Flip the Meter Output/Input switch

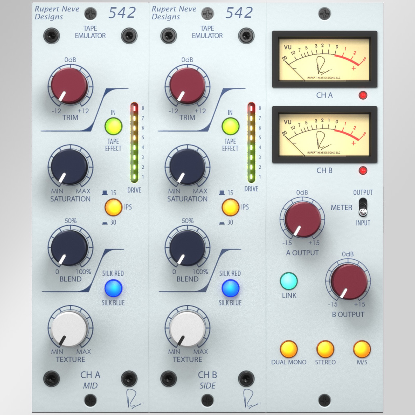click(363, 208)
